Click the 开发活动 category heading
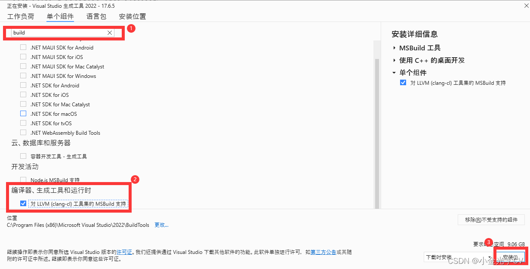Screen dimensions: 530x269 (x=25, y=167)
